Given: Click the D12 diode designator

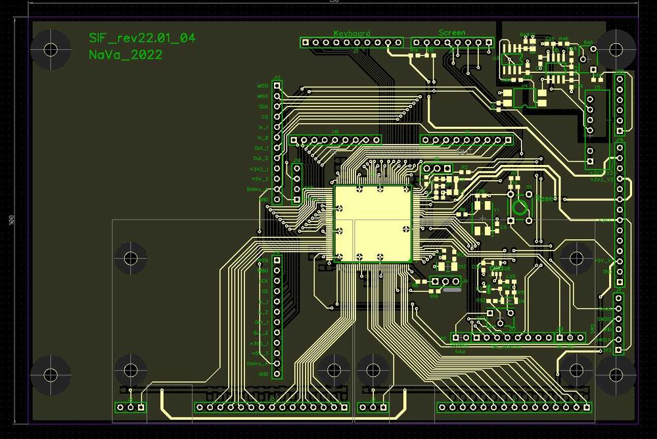Looking at the screenshot, I should tap(462, 267).
